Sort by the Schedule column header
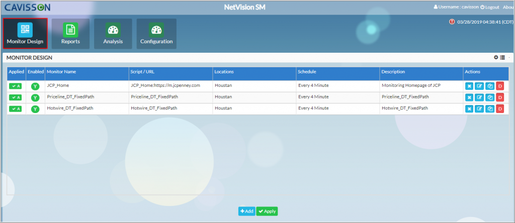 click(x=307, y=72)
